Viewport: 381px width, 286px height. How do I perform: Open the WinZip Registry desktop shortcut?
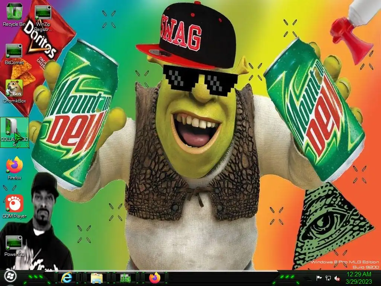coord(43,18)
